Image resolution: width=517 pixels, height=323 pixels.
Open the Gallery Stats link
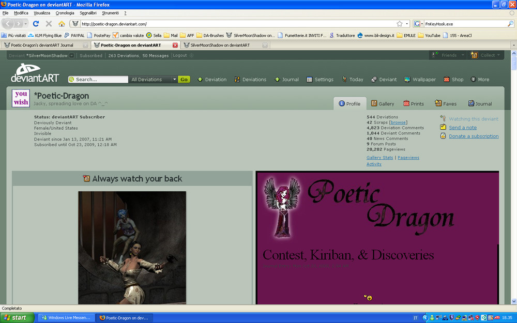(x=379, y=158)
